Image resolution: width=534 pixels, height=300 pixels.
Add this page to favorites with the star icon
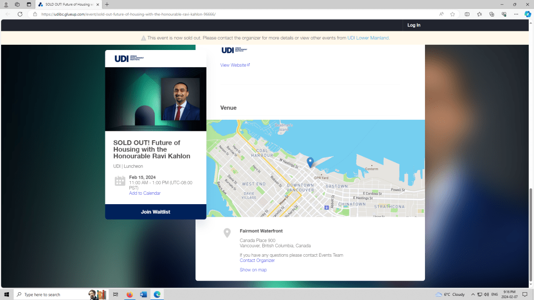point(453,14)
